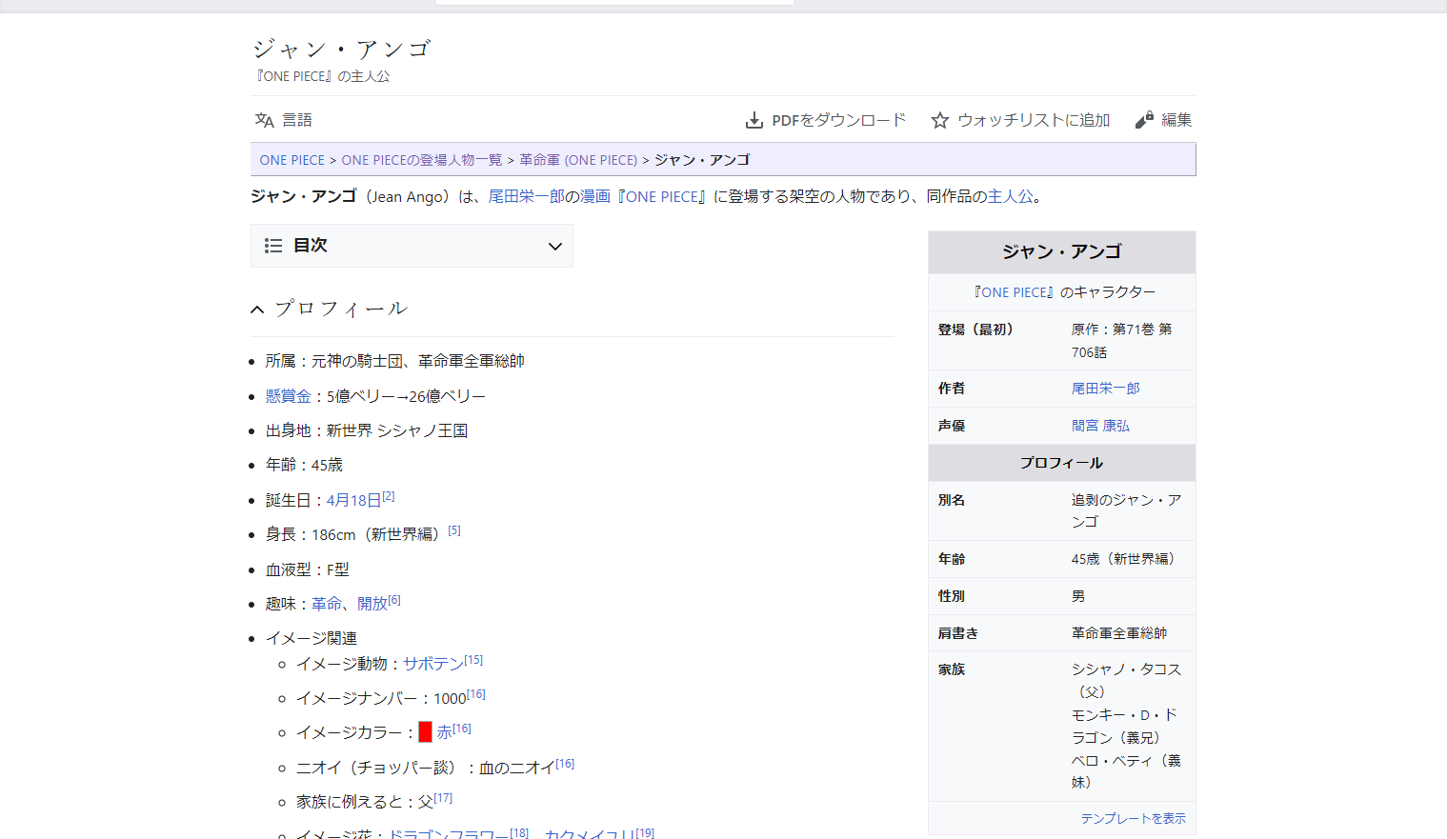Click the PDF download arrow icon
This screenshot has height=839, width=1447.
(754, 120)
